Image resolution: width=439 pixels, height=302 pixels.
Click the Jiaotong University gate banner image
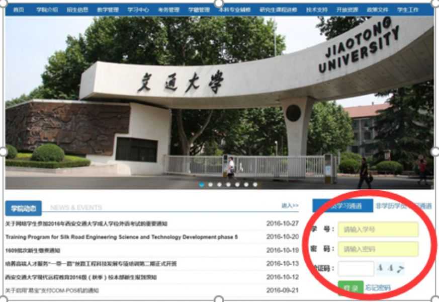coord(219,102)
